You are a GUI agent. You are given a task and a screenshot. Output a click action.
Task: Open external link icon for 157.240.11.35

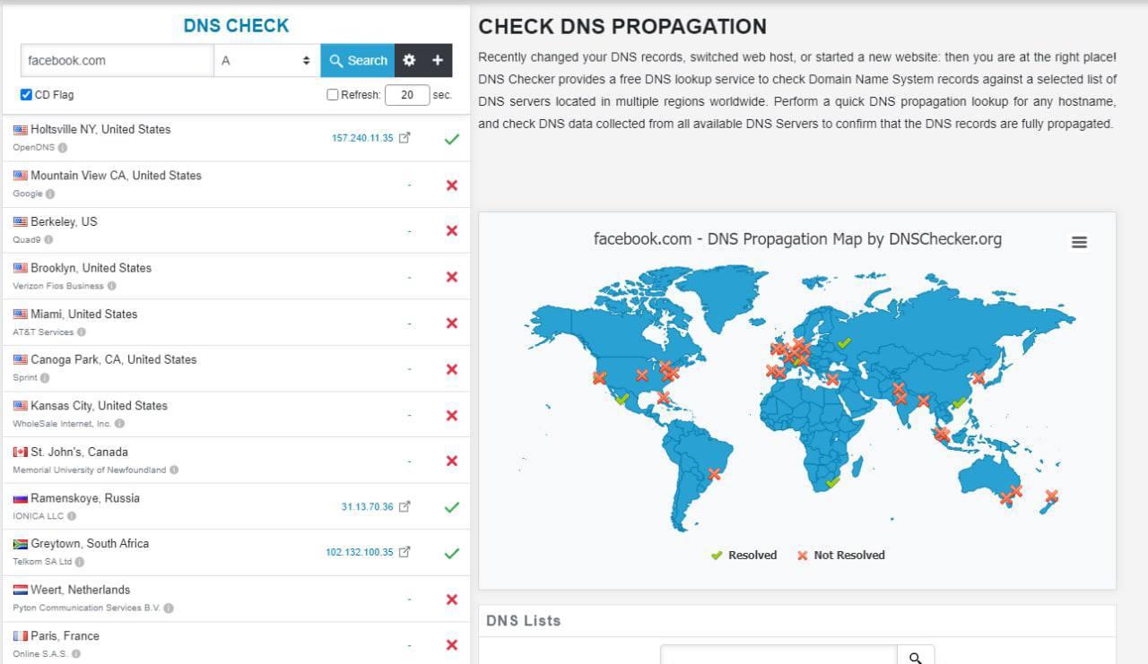404,138
